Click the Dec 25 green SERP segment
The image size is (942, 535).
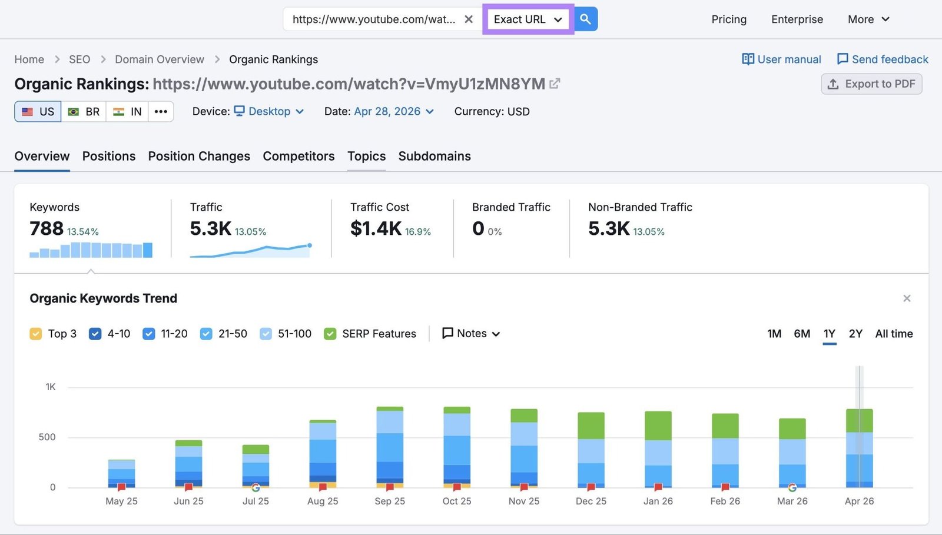591,426
